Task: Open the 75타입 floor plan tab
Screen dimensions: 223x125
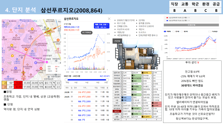Action: 117,41
